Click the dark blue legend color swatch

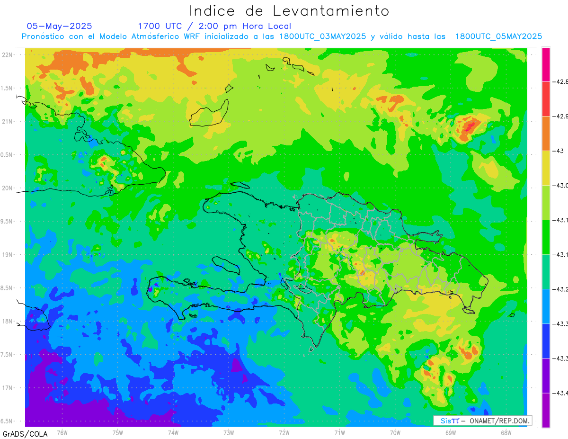coord(546,341)
